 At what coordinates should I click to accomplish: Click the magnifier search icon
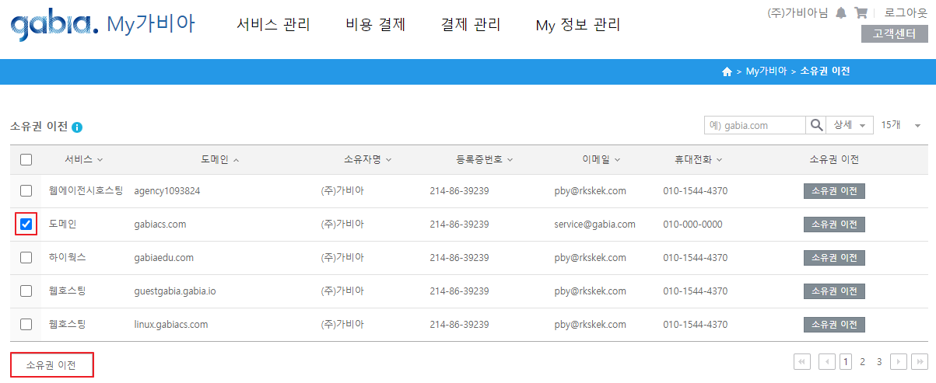tap(817, 125)
